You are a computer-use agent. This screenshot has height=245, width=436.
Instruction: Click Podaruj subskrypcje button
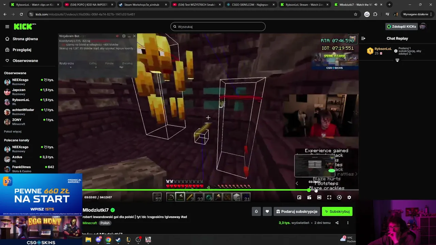coord(297,211)
